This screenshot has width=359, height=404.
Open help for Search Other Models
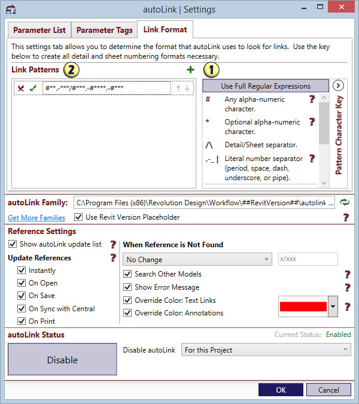[x=348, y=274]
